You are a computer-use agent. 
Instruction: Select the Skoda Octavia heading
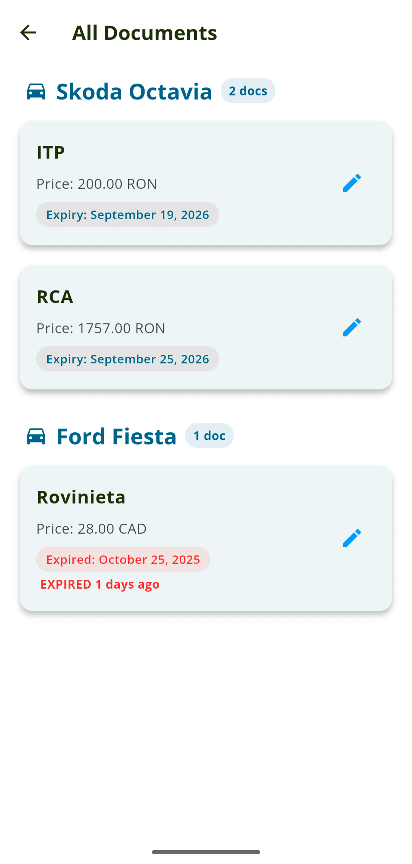tap(134, 92)
